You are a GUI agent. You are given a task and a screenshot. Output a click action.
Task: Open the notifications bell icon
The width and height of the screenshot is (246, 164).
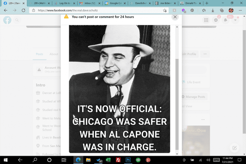[x=225, y=20]
